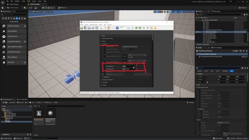Image resolution: width=249 pixels, height=140 pixels.
Task: Collapse the Transform section in Details
Action: tap(196, 74)
